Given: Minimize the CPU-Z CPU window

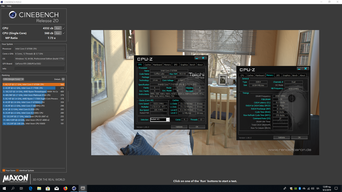Looking at the screenshot, I should tap(197, 58).
